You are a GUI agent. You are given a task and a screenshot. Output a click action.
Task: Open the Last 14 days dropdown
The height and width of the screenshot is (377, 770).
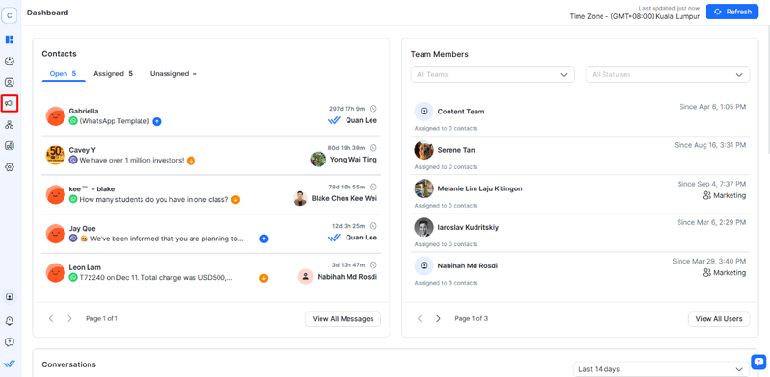tap(661, 369)
